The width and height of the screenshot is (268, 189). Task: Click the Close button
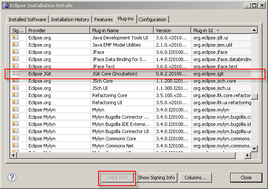[x=246, y=178]
